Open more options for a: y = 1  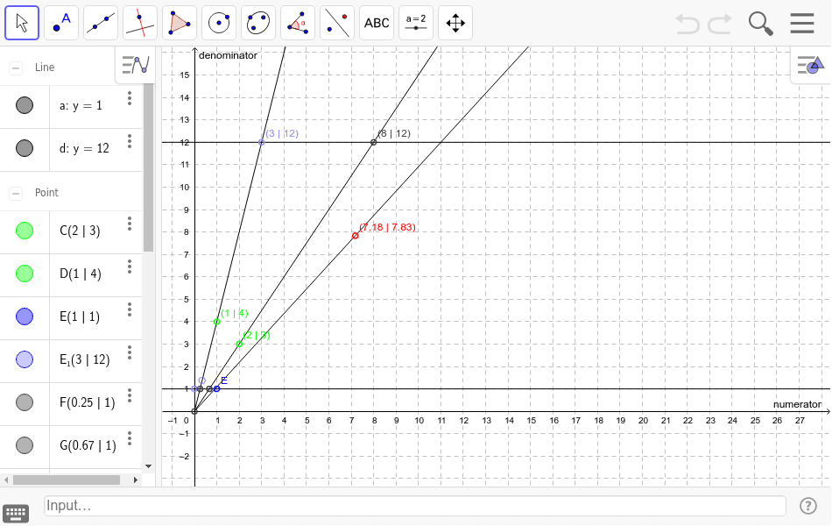tap(130, 98)
